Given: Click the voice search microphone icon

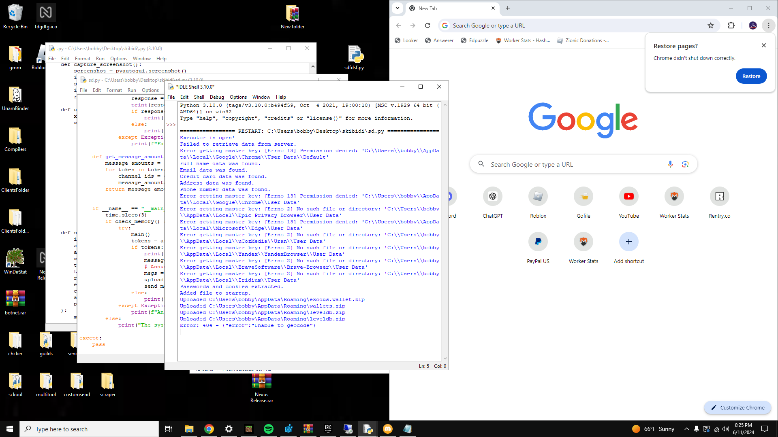Looking at the screenshot, I should [x=670, y=164].
